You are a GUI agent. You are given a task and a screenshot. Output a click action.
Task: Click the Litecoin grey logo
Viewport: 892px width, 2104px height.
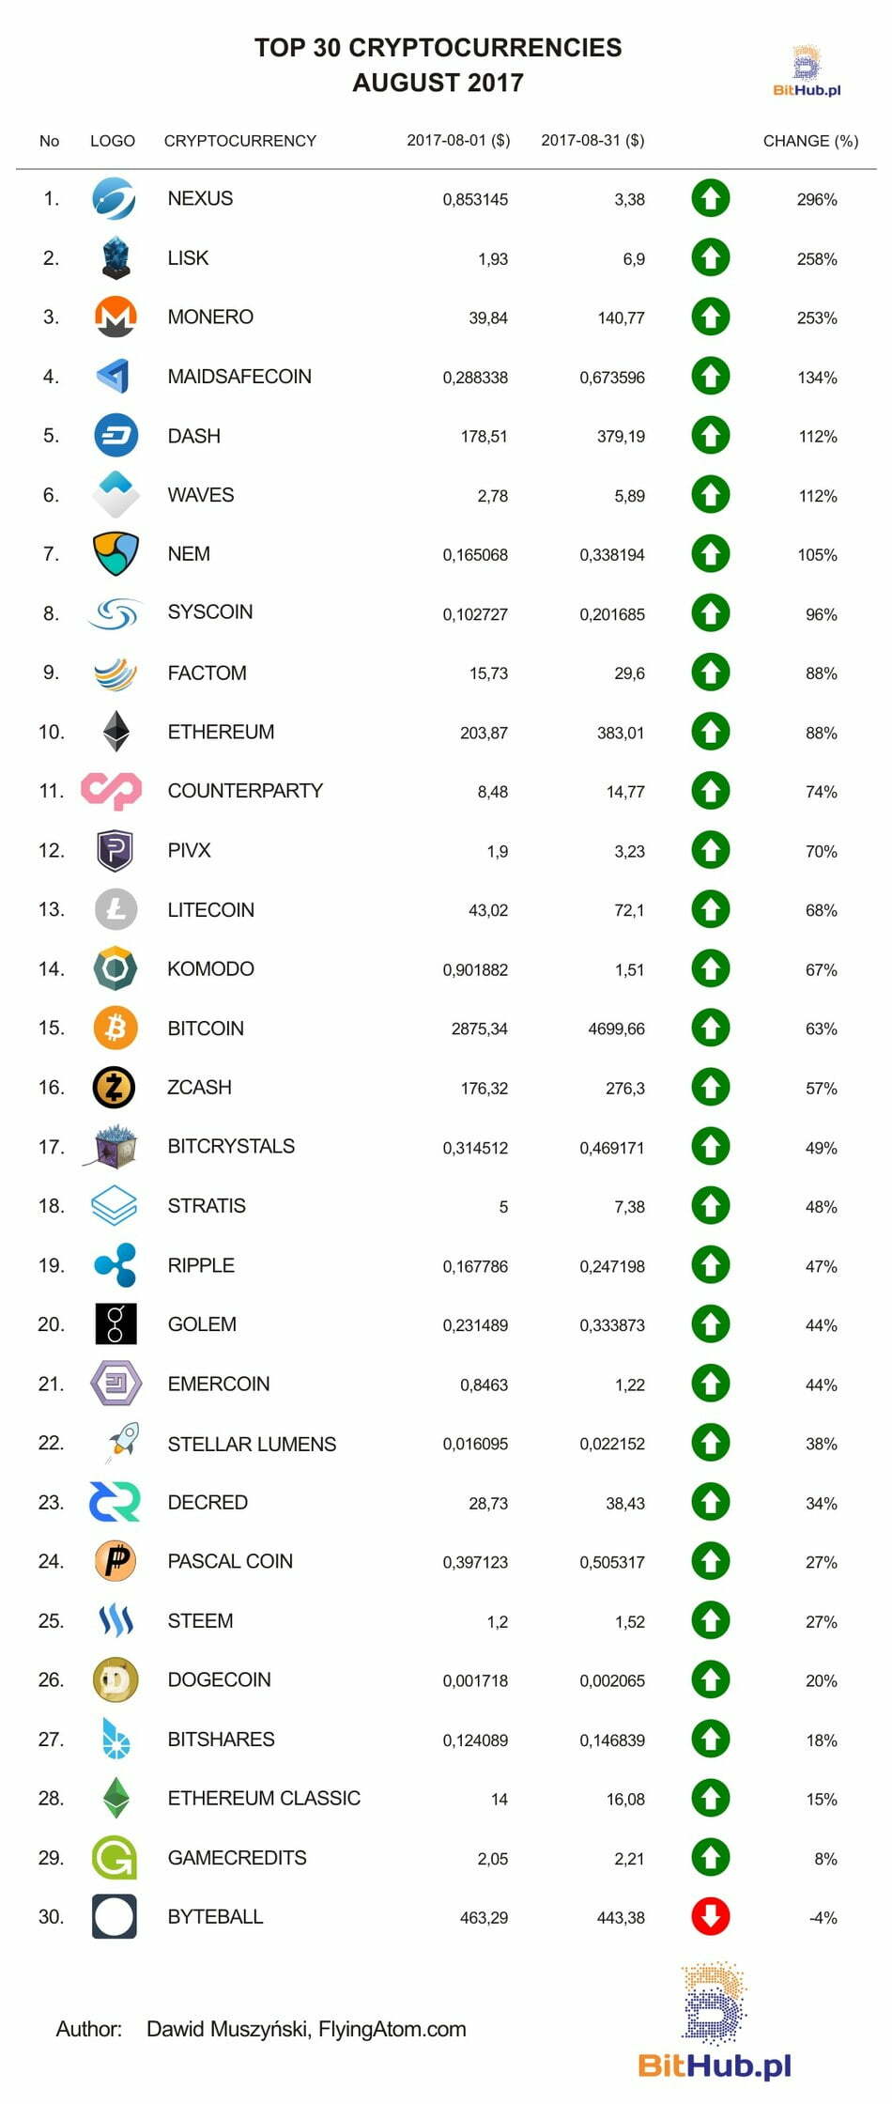point(115,909)
